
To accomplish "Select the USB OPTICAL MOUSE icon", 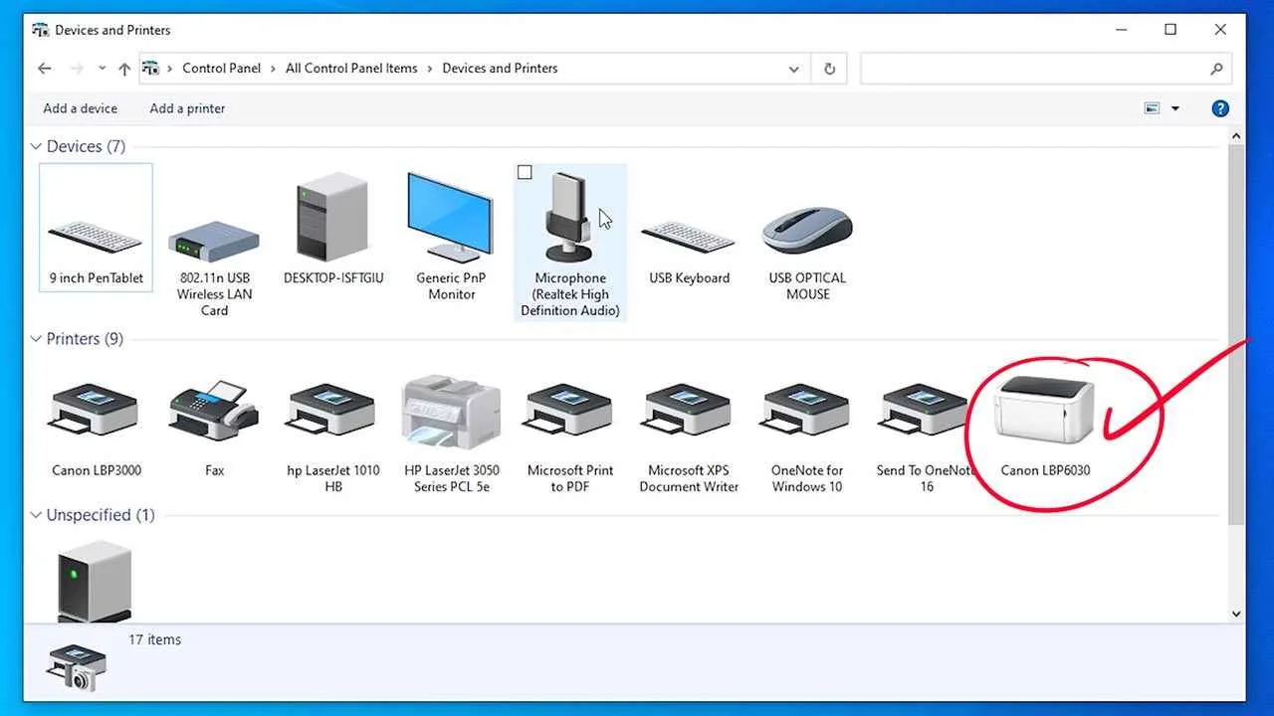I will coord(807,230).
